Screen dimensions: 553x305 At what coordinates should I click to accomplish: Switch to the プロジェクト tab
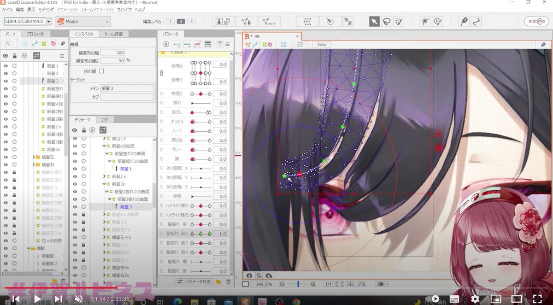pyautogui.click(x=35, y=34)
